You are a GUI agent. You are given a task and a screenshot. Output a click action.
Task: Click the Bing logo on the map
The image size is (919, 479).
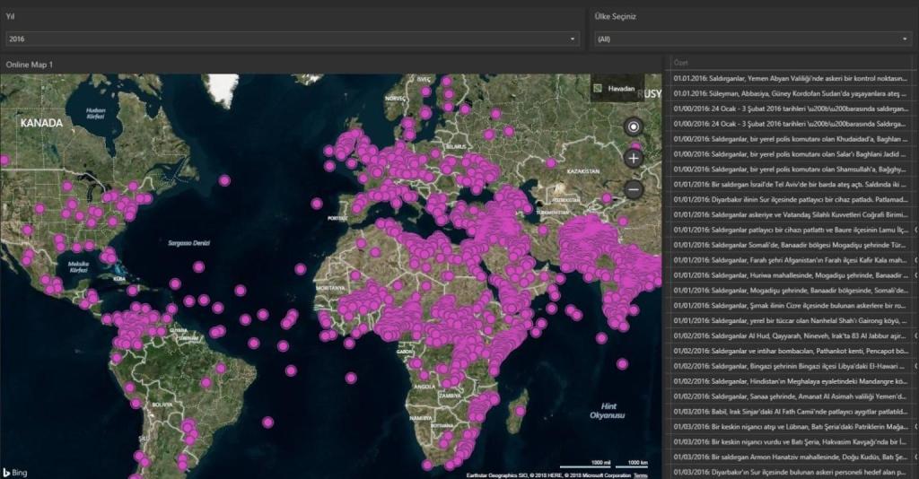pos(15,472)
